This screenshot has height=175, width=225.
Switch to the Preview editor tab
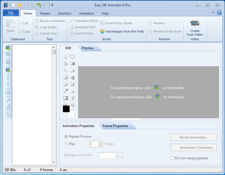click(88, 48)
